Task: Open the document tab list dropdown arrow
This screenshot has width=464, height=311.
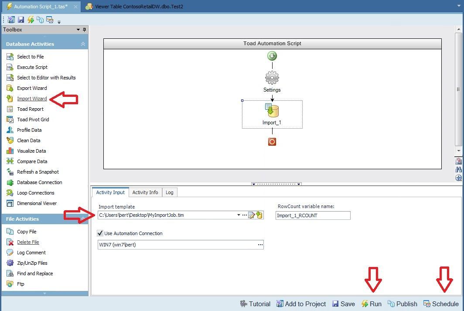Action: pyautogui.click(x=459, y=6)
